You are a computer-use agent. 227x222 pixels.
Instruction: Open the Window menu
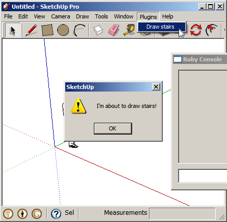click(123, 16)
